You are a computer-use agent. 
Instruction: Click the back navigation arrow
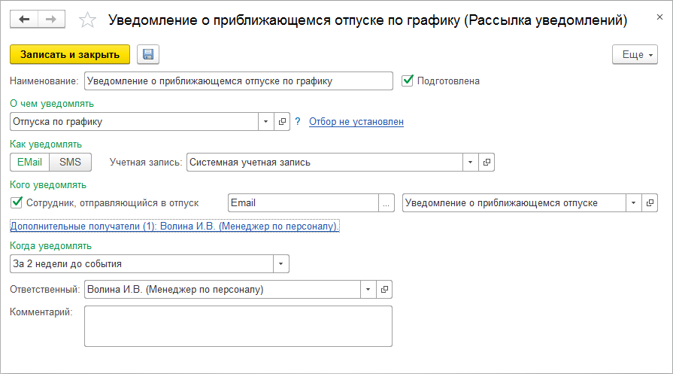[x=24, y=20]
